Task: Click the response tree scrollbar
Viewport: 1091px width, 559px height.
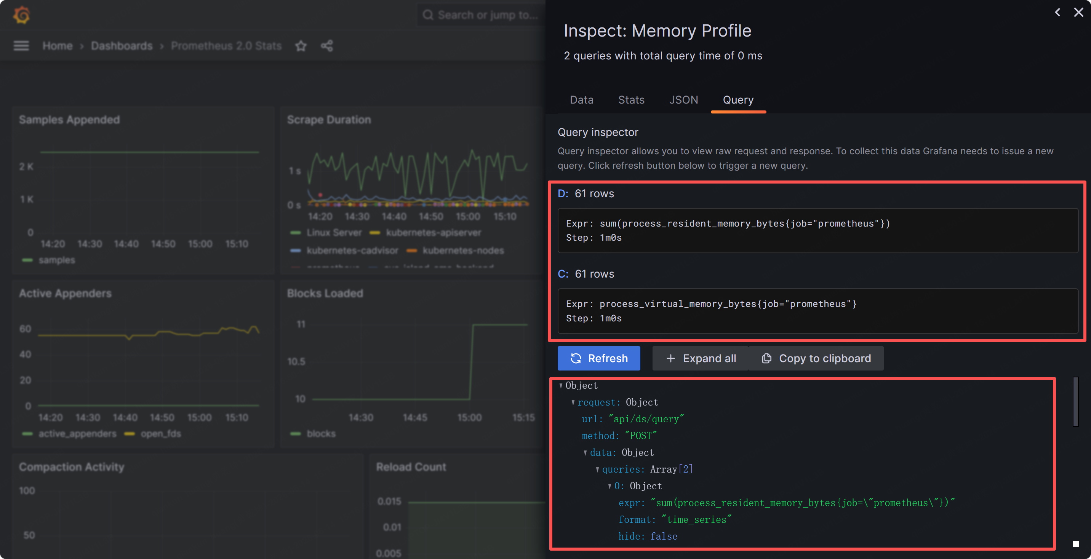Action: [1075, 401]
